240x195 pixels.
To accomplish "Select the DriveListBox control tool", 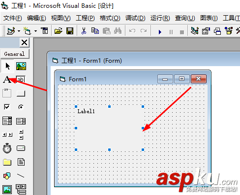I will [21, 148].
